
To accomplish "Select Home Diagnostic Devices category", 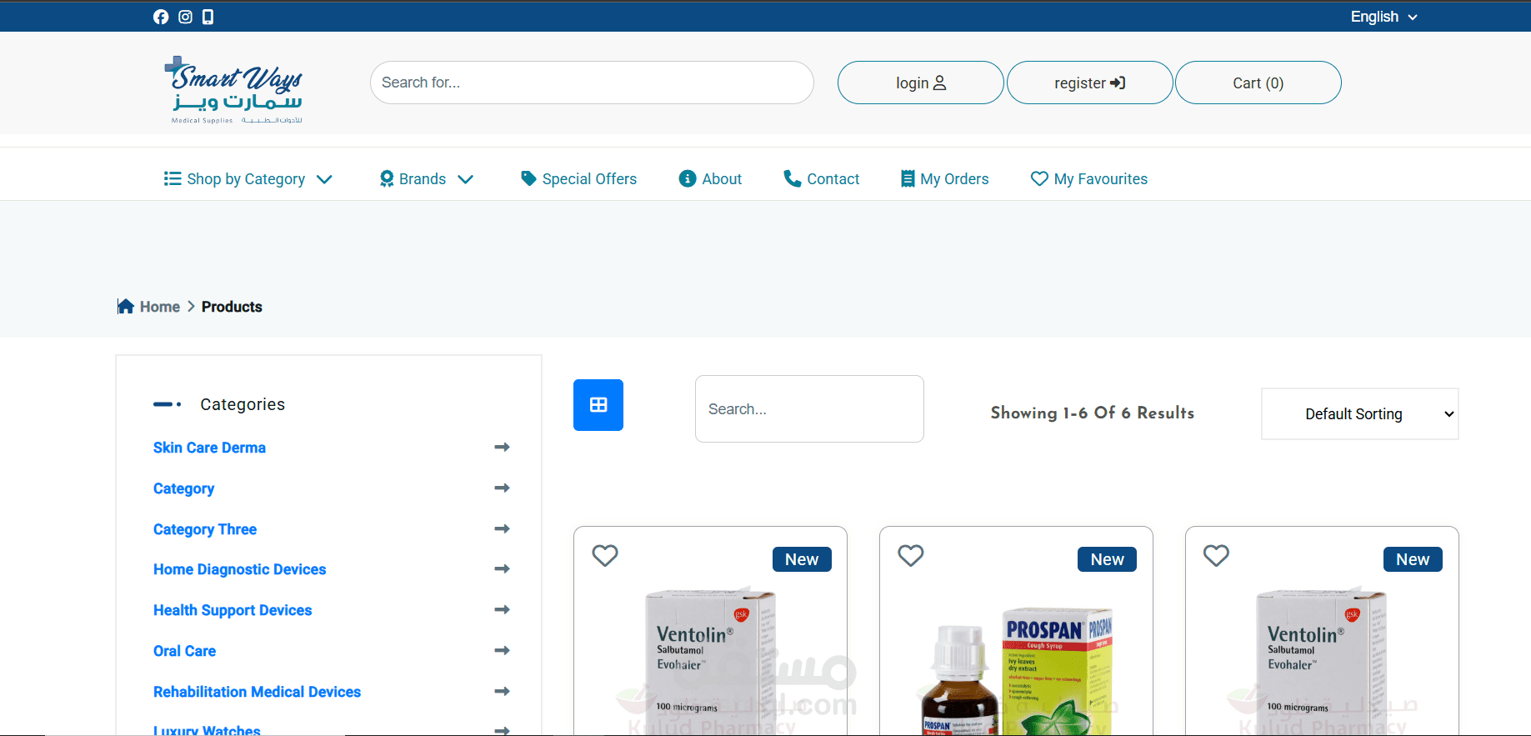I will [240, 569].
